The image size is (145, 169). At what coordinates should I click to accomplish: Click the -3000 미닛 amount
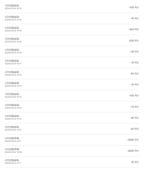coord(133,140)
